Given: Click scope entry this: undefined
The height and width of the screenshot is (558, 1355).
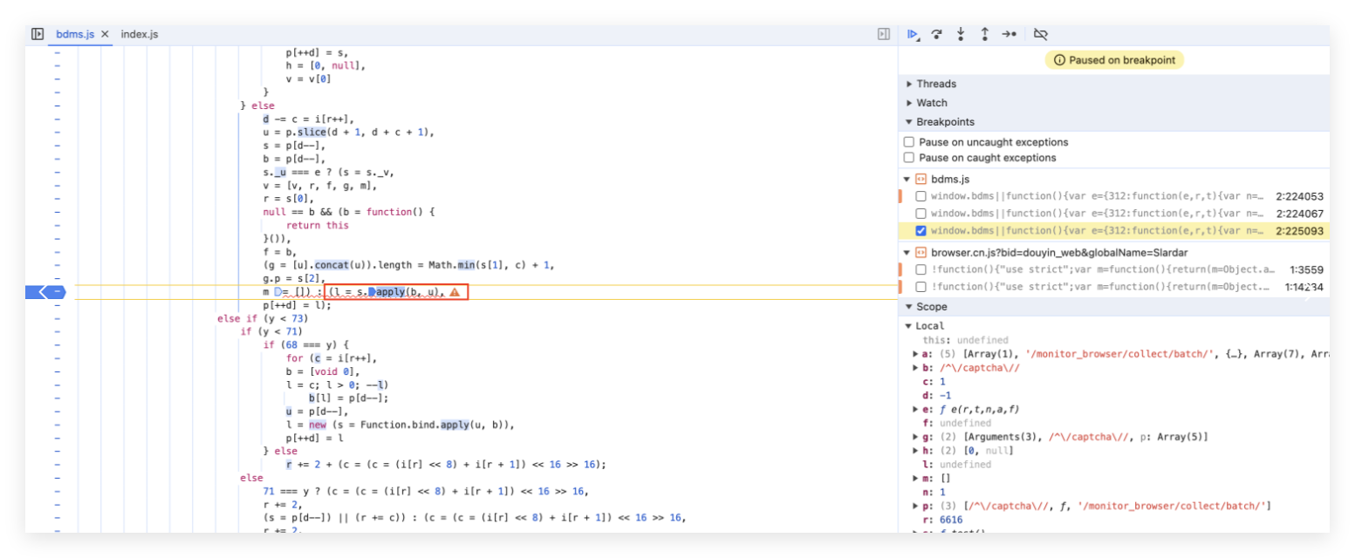Looking at the screenshot, I should tap(967, 340).
